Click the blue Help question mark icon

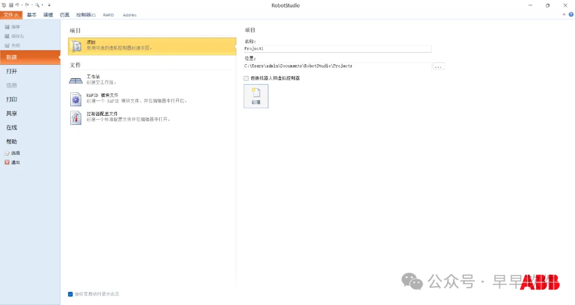coord(571,15)
